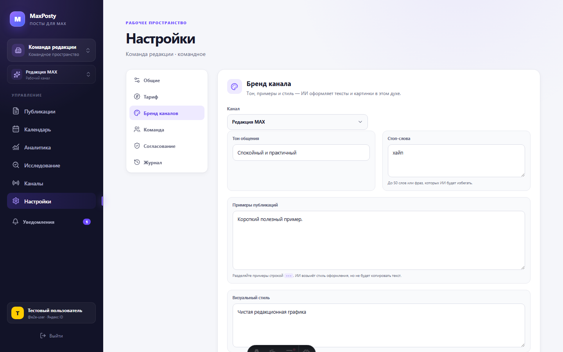
Task: Click the Календарь calendar icon
Action: coord(16,129)
